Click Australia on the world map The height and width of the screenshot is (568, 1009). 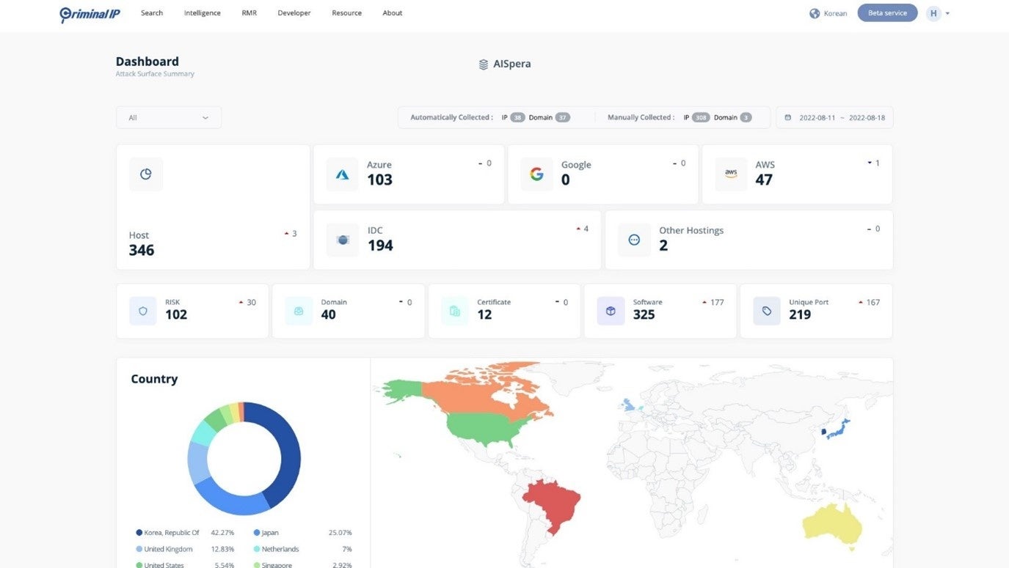(833, 524)
